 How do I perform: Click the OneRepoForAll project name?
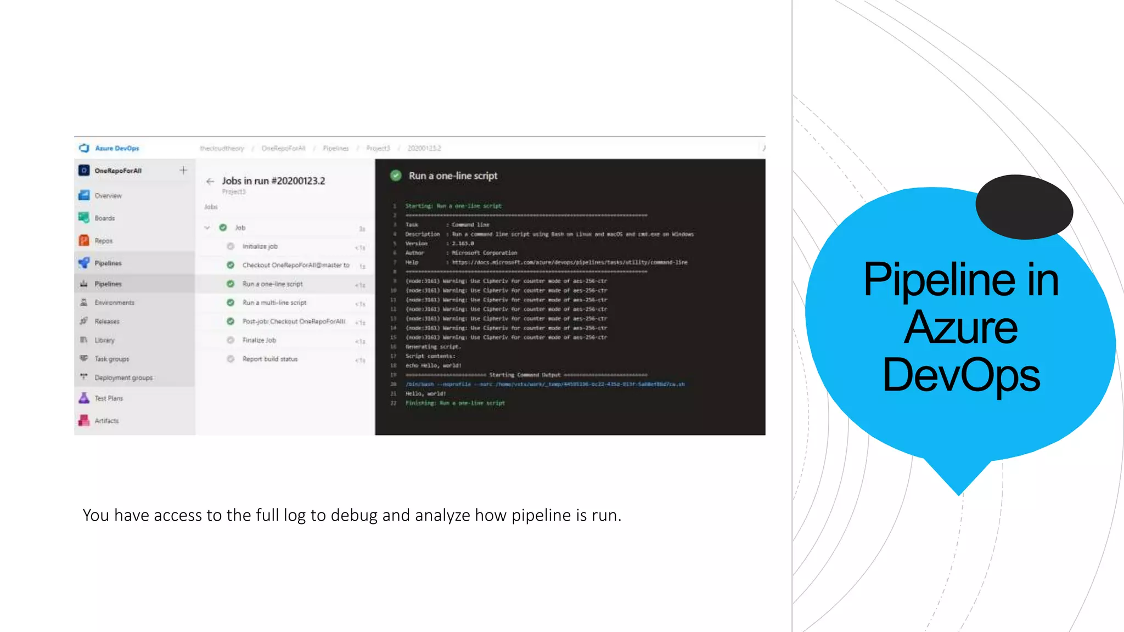(118, 171)
